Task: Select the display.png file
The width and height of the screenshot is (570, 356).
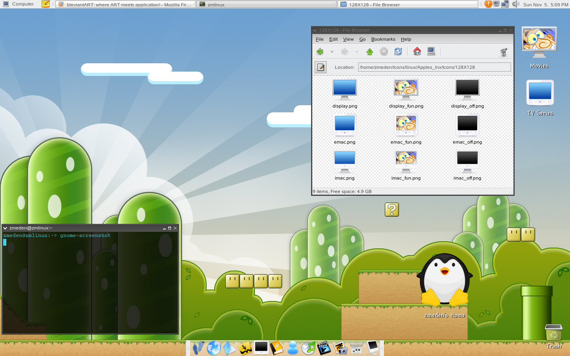Action: click(x=345, y=94)
